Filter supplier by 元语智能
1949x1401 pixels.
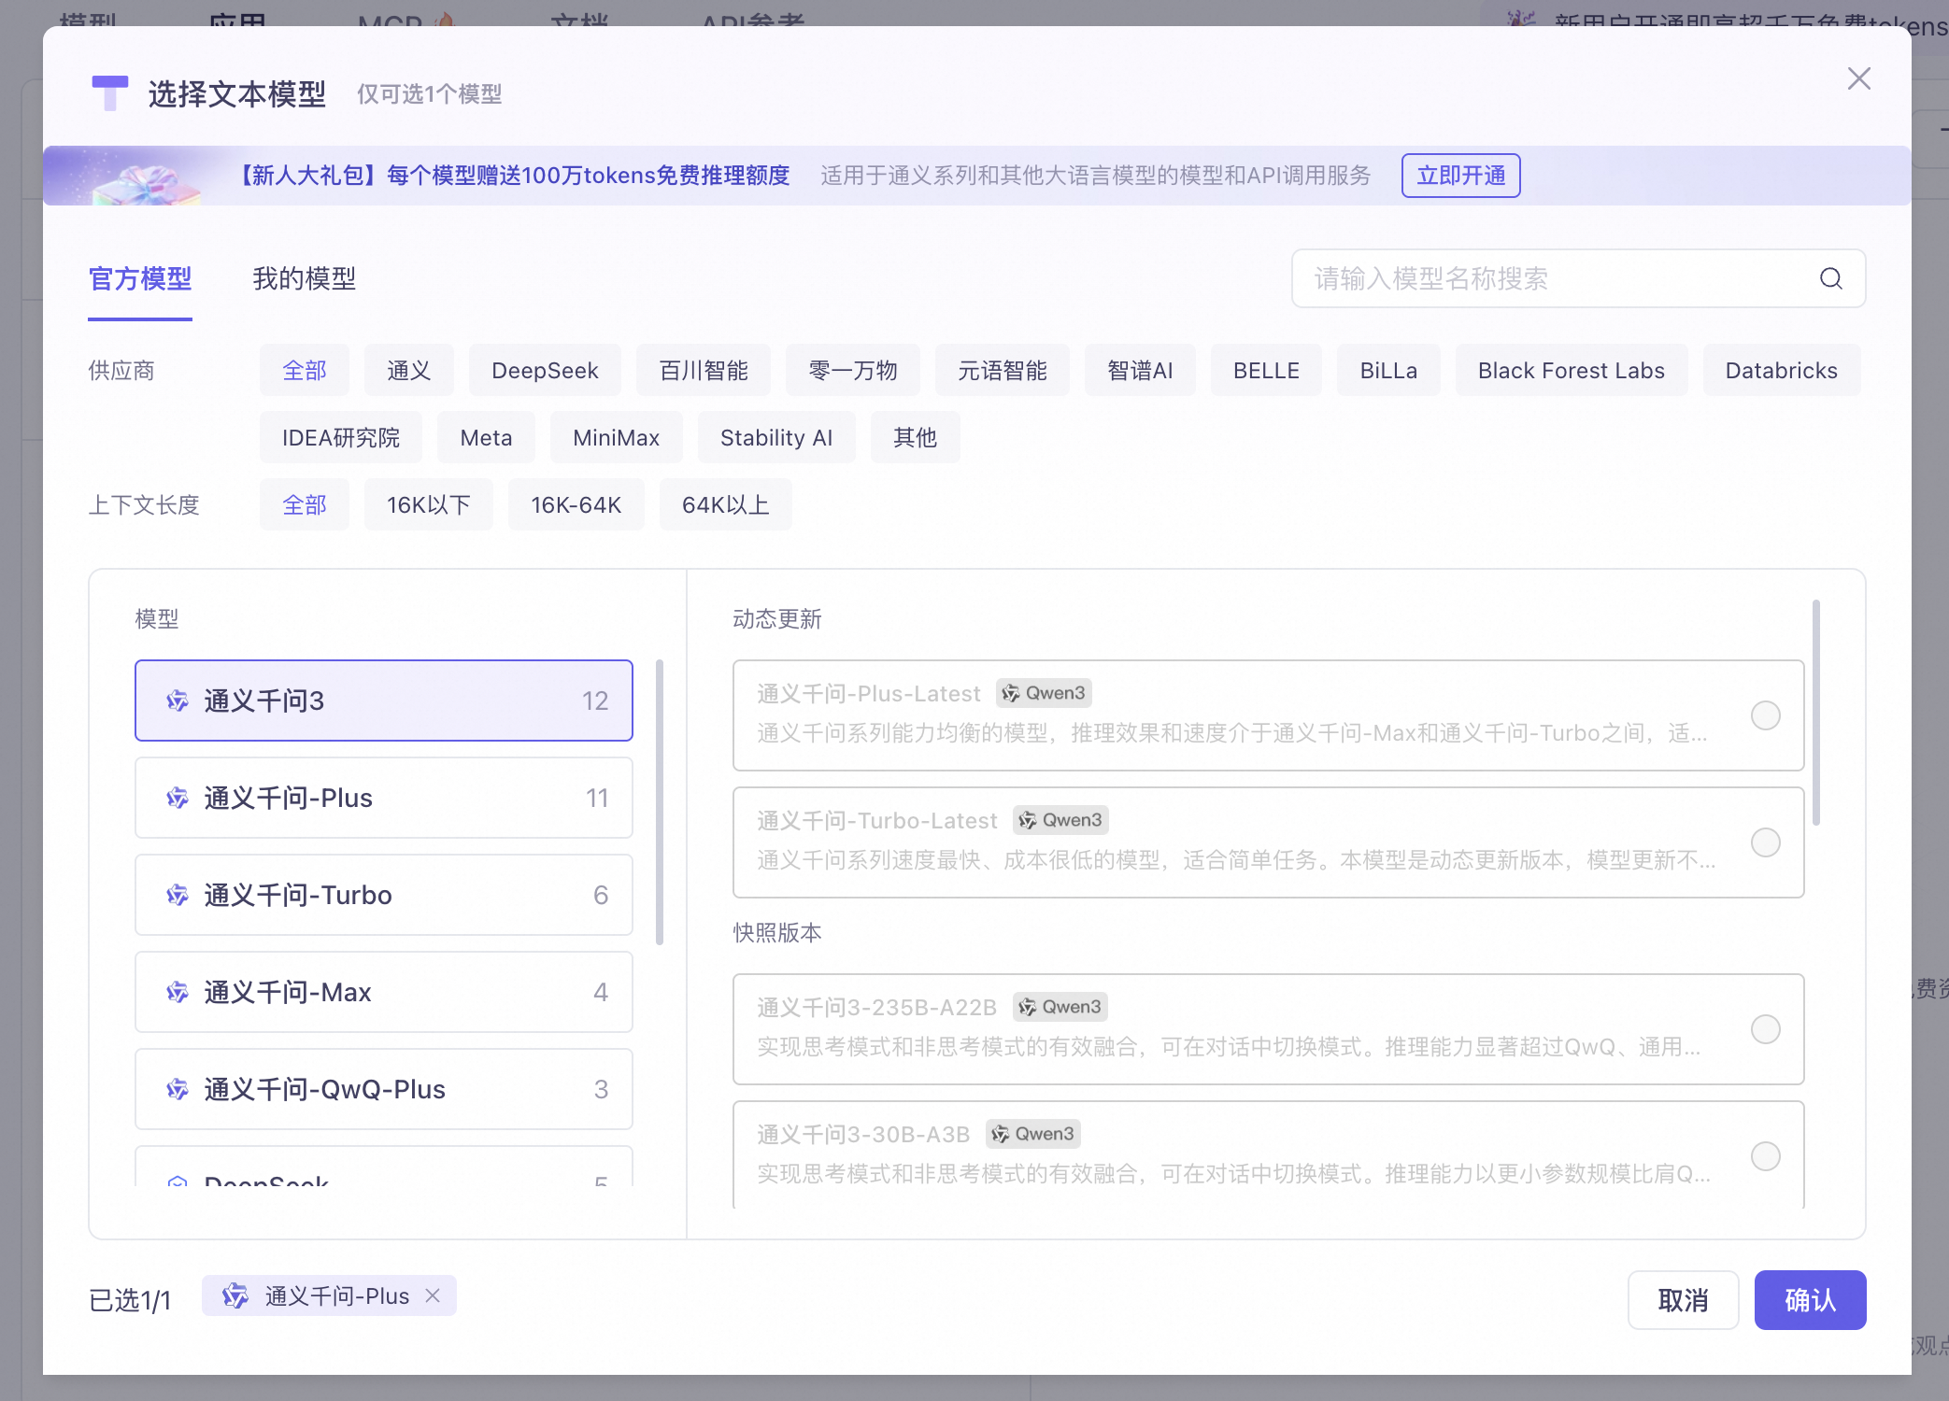[x=1003, y=371]
